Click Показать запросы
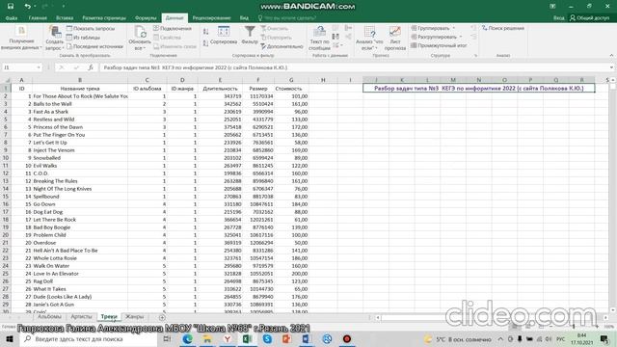 tap(90, 28)
